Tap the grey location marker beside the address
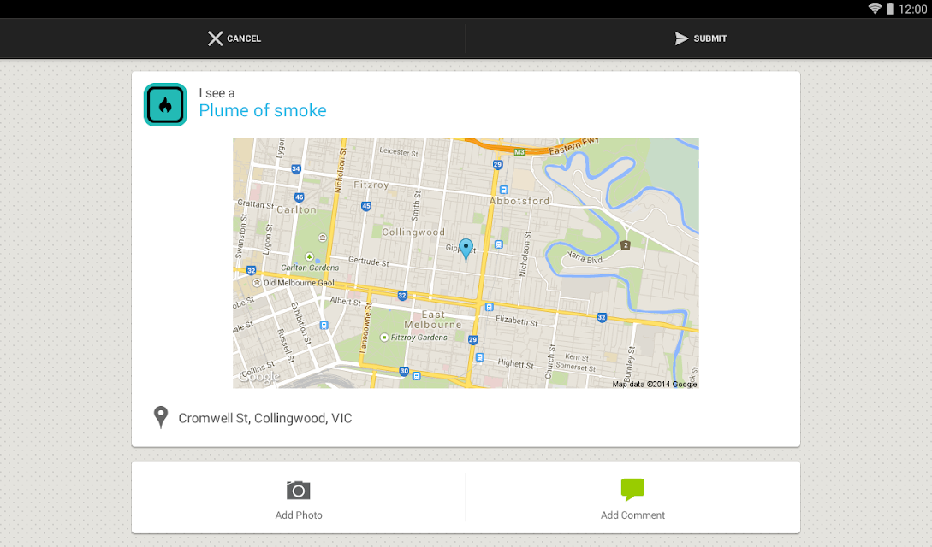932x547 pixels. 161,417
